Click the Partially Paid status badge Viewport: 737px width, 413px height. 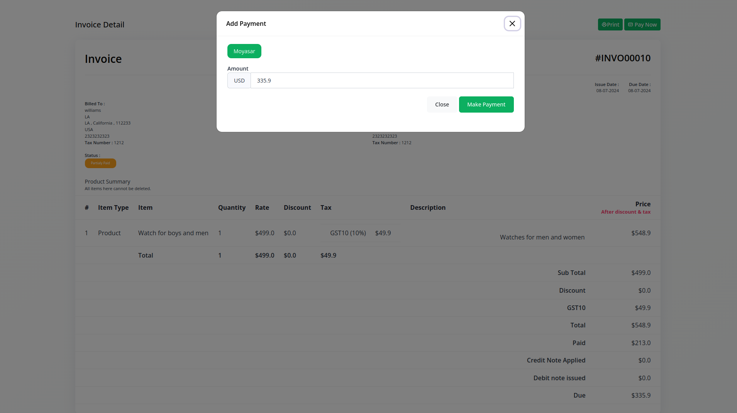(100, 163)
